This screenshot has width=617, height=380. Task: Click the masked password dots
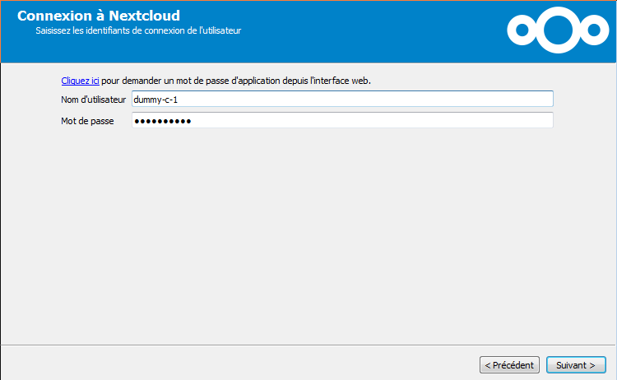[163, 121]
